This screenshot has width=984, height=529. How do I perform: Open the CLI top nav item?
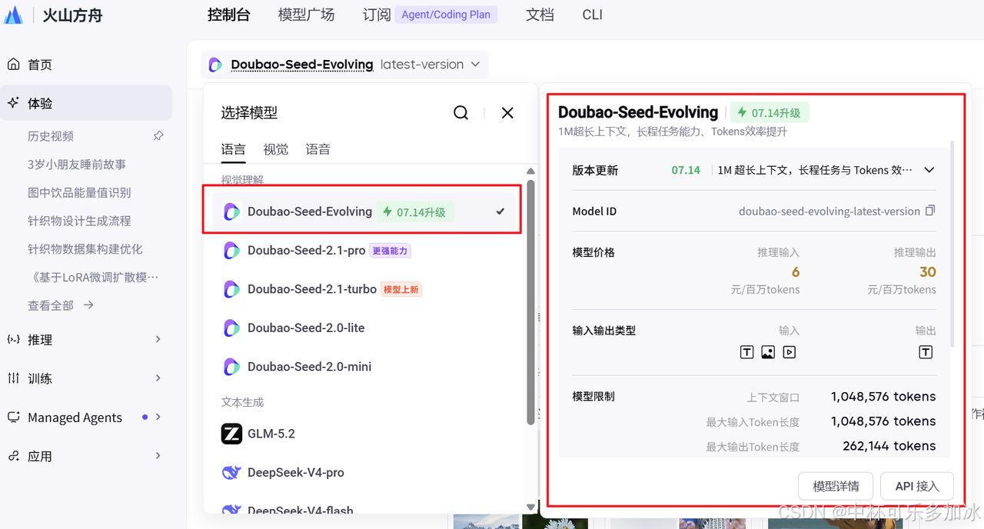[x=593, y=15]
